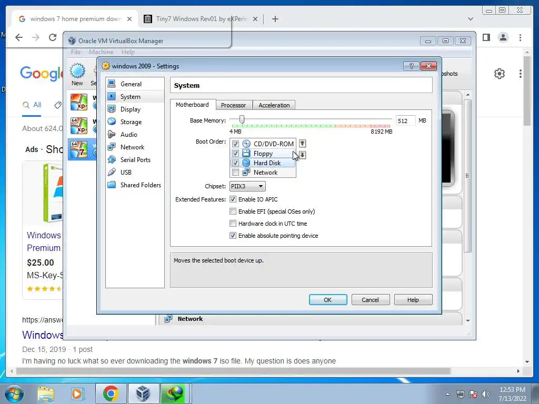Select the first XP virtual machine icon
Screen dimensions: 539x404
[79, 102]
